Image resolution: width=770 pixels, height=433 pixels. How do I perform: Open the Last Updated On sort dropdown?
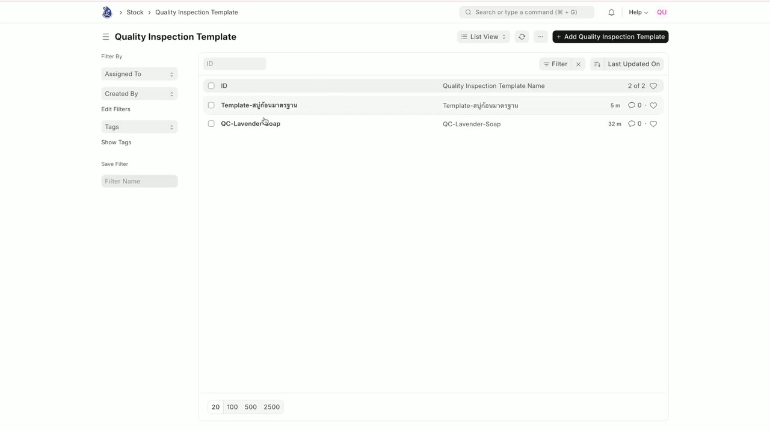(x=633, y=64)
